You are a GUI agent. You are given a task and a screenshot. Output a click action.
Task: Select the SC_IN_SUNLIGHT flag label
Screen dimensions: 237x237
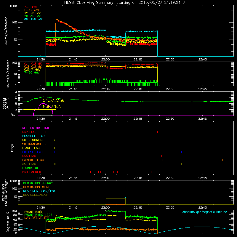34,140
